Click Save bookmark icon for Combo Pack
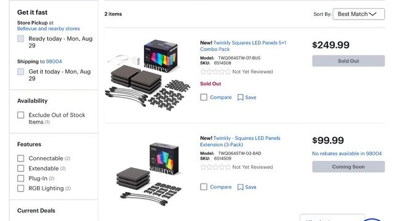This screenshot has width=394, height=221. [x=240, y=97]
